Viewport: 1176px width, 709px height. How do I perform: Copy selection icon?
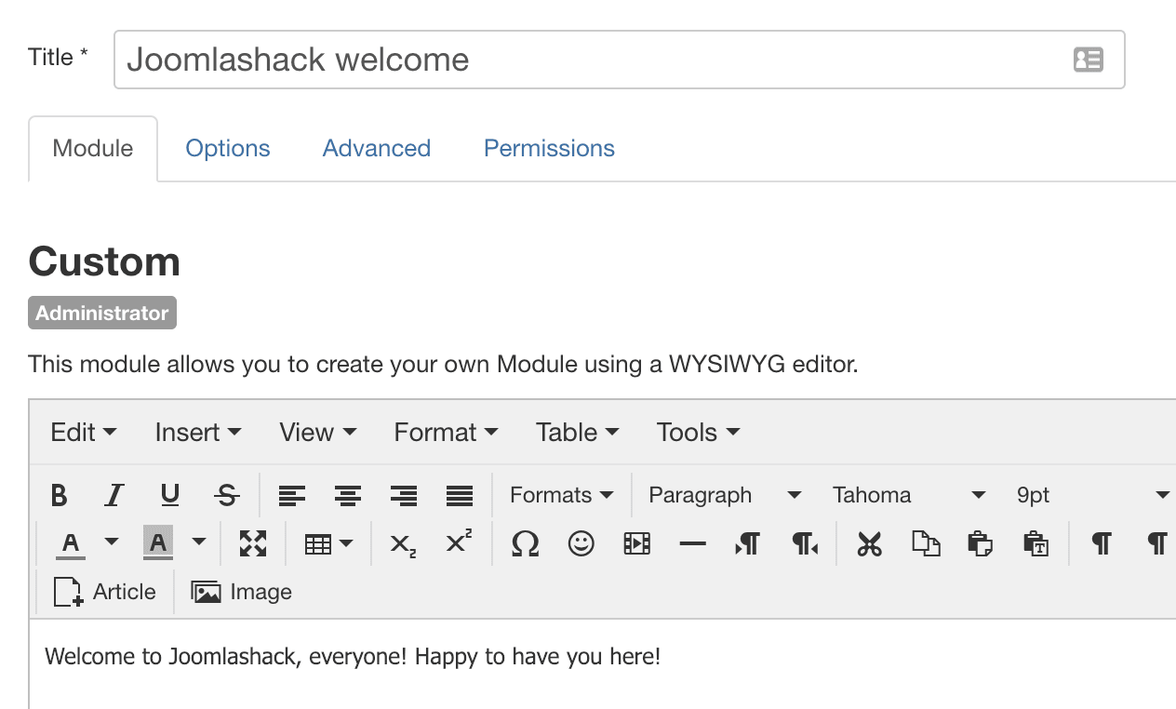coord(926,543)
